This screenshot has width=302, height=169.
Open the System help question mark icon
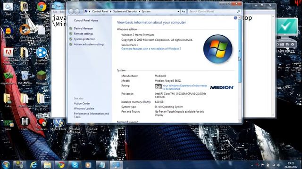(x=235, y=18)
